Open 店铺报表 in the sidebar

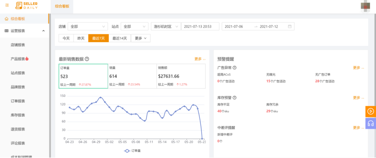(x=18, y=45)
